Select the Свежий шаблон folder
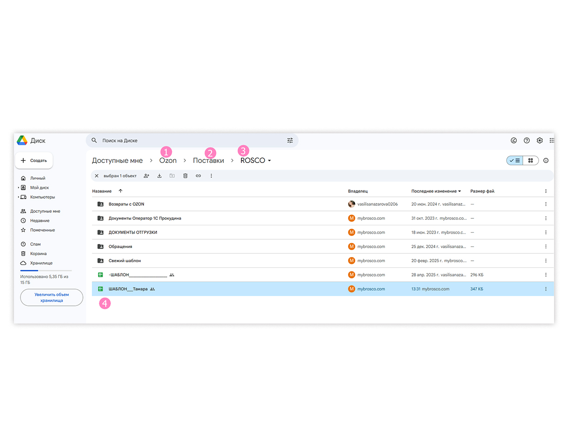 coord(322,261)
